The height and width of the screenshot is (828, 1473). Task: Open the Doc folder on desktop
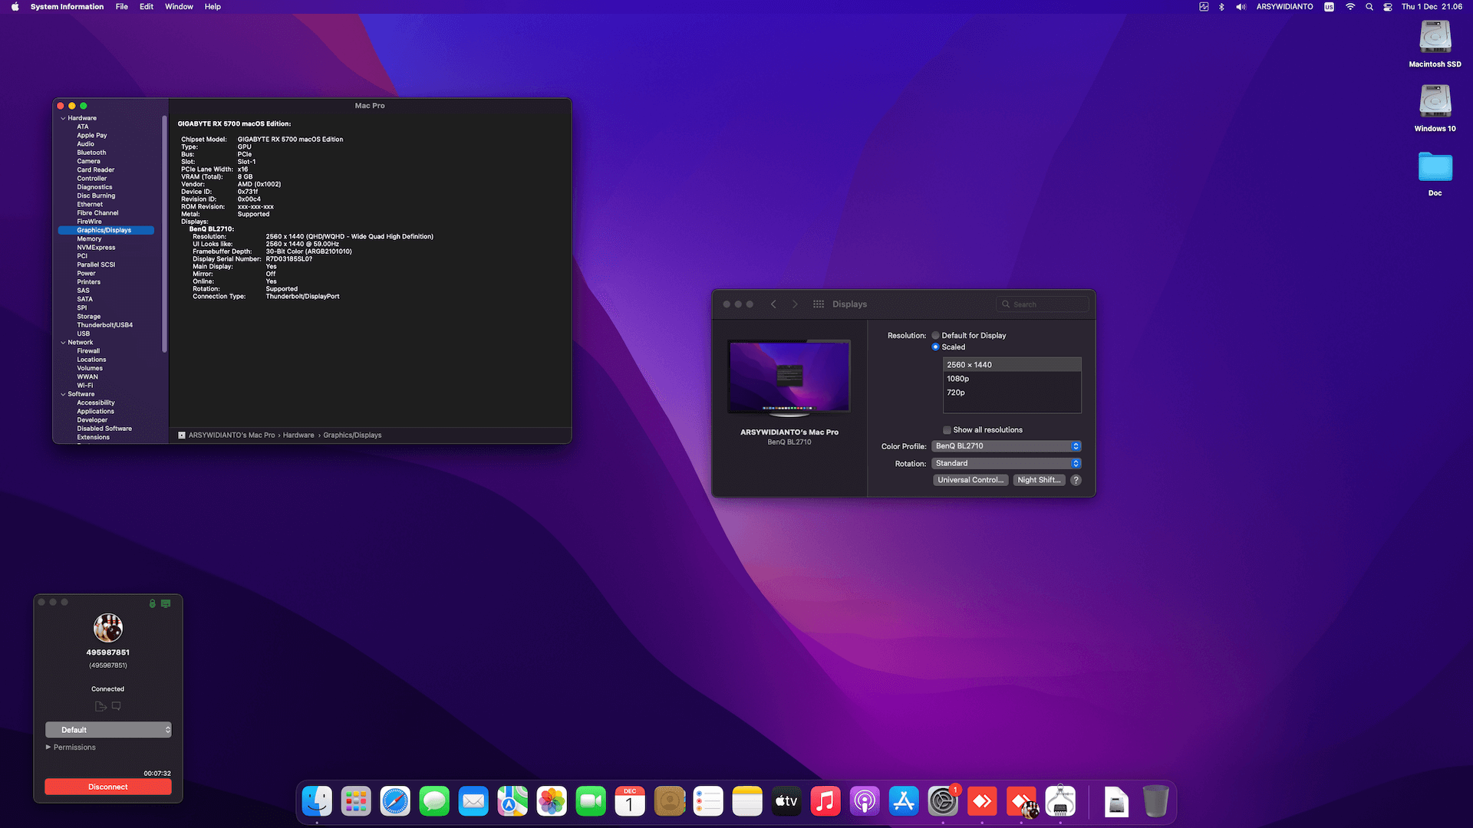click(1435, 167)
